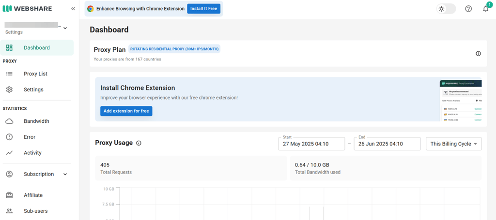The image size is (496, 220).
Task: Expand the Subscription menu chevron
Action: tap(65, 174)
